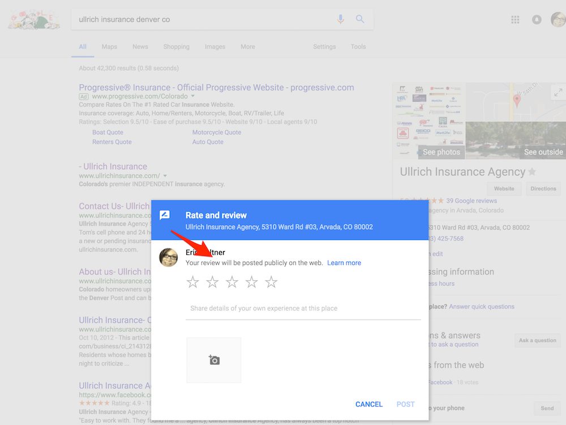This screenshot has width=566, height=425.
Task: Select the first rating star
Action: coord(193,282)
